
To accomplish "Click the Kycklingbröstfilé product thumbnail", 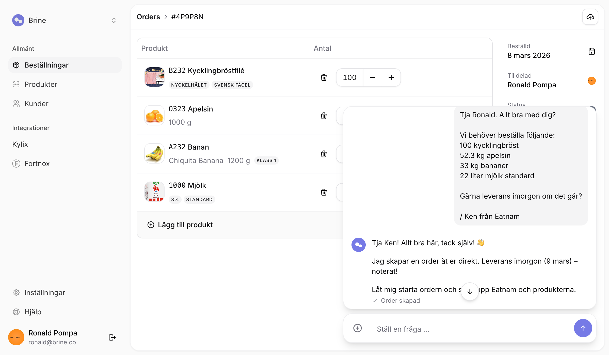I will (154, 77).
